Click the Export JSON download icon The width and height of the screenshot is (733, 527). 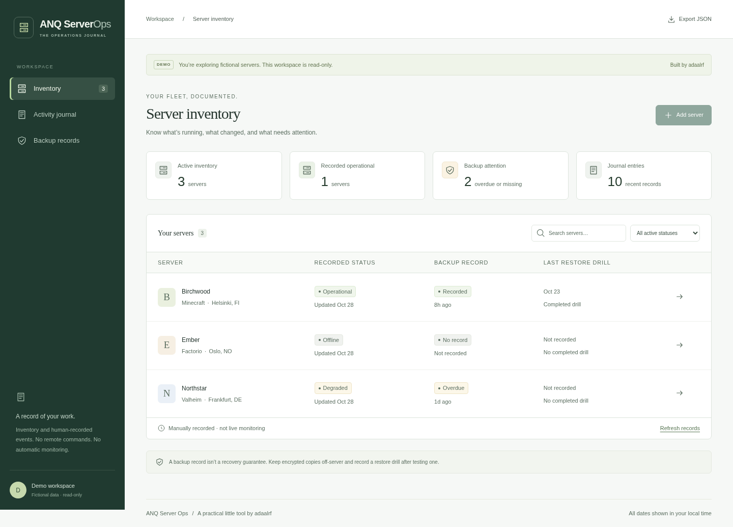[x=671, y=19]
